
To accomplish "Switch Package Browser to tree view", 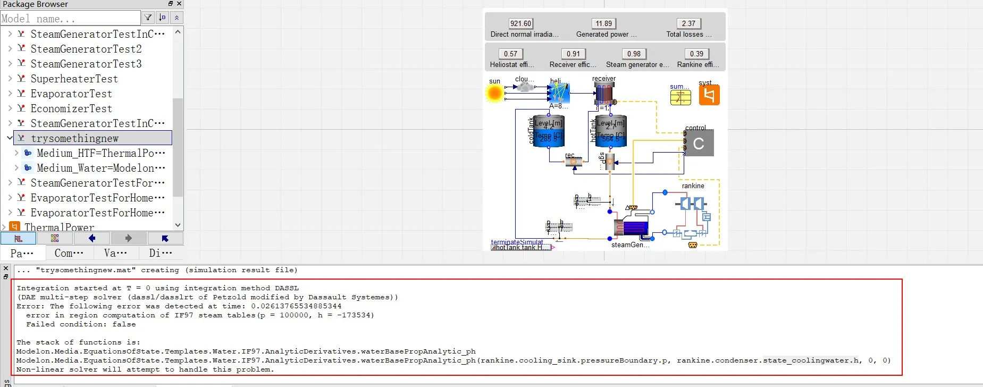I will pyautogui.click(x=18, y=238).
